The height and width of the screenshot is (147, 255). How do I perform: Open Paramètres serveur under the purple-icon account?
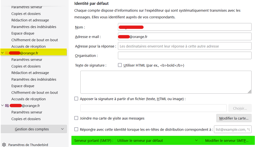27,112
